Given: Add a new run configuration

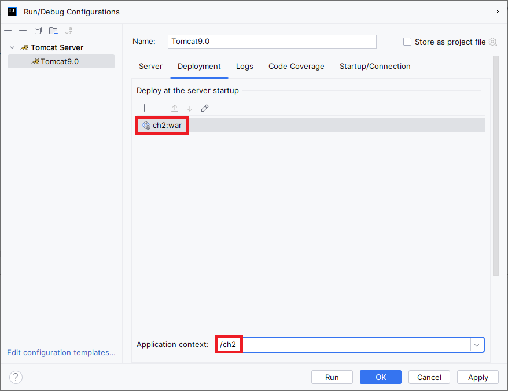Looking at the screenshot, I should coord(8,31).
